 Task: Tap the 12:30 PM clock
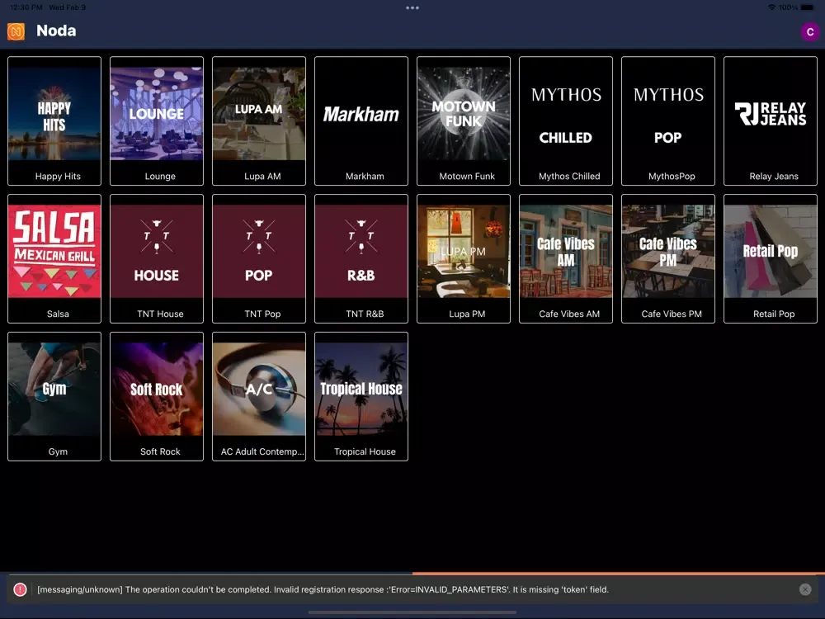tap(26, 7)
